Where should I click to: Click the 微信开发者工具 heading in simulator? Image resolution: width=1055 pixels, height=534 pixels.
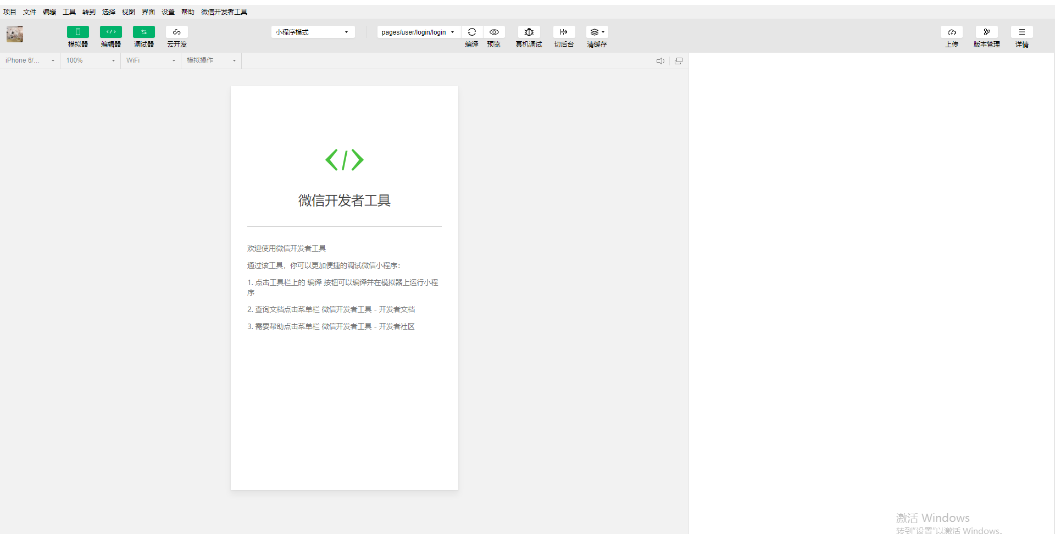tap(345, 201)
